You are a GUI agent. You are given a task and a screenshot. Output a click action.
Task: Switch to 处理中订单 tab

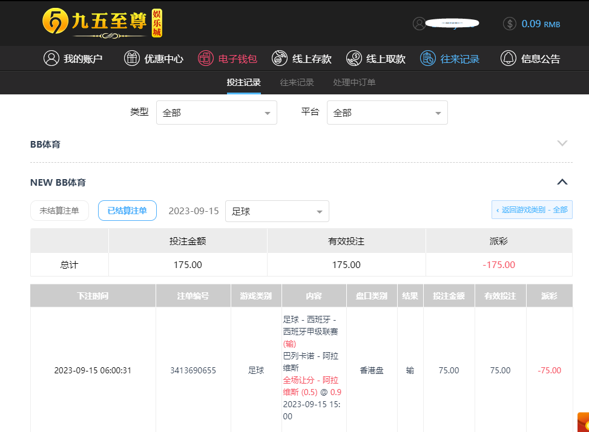click(354, 82)
